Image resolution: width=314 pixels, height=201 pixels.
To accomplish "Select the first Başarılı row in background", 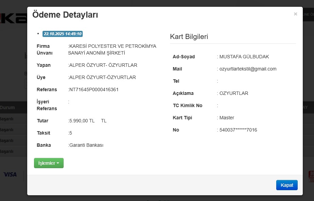I will 7,119.
